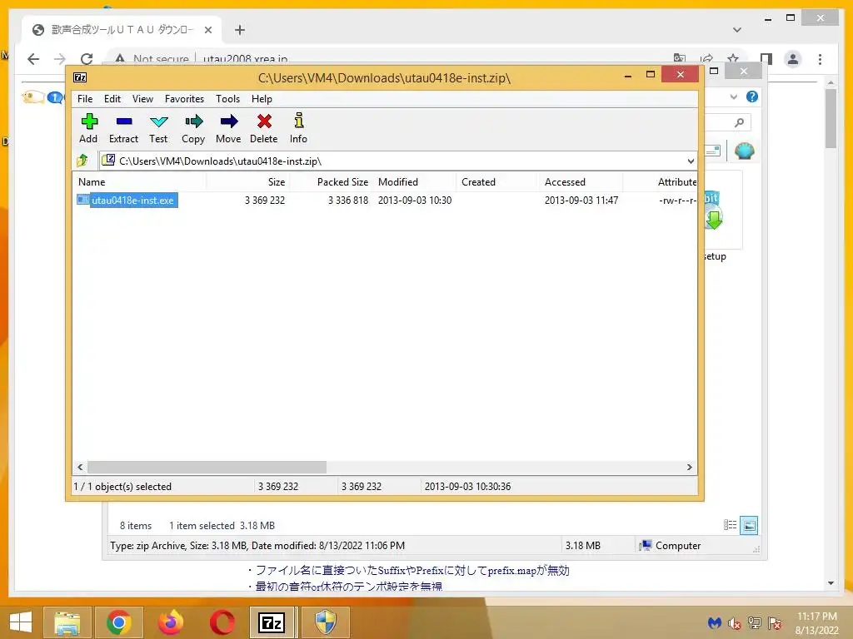This screenshot has width=853, height=639.
Task: Open Explorer help question mark icon
Action: click(x=752, y=97)
